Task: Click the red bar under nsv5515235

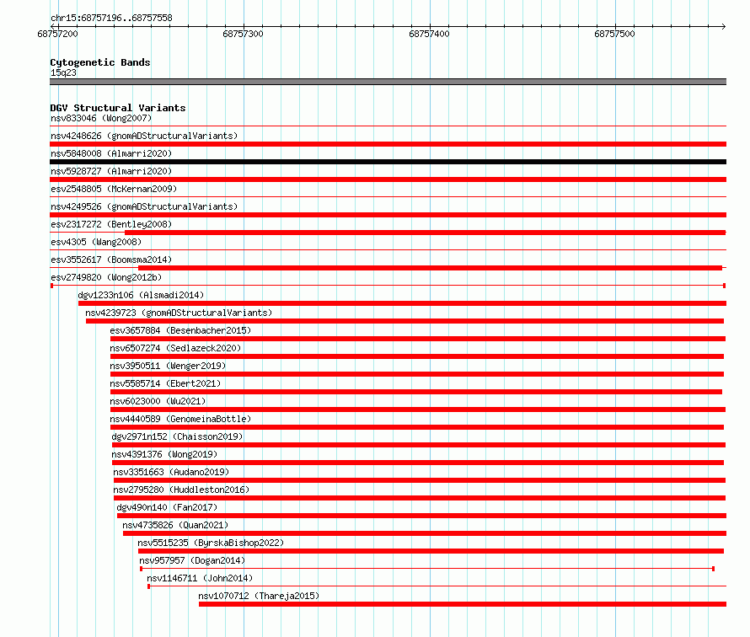Action: click(x=431, y=551)
